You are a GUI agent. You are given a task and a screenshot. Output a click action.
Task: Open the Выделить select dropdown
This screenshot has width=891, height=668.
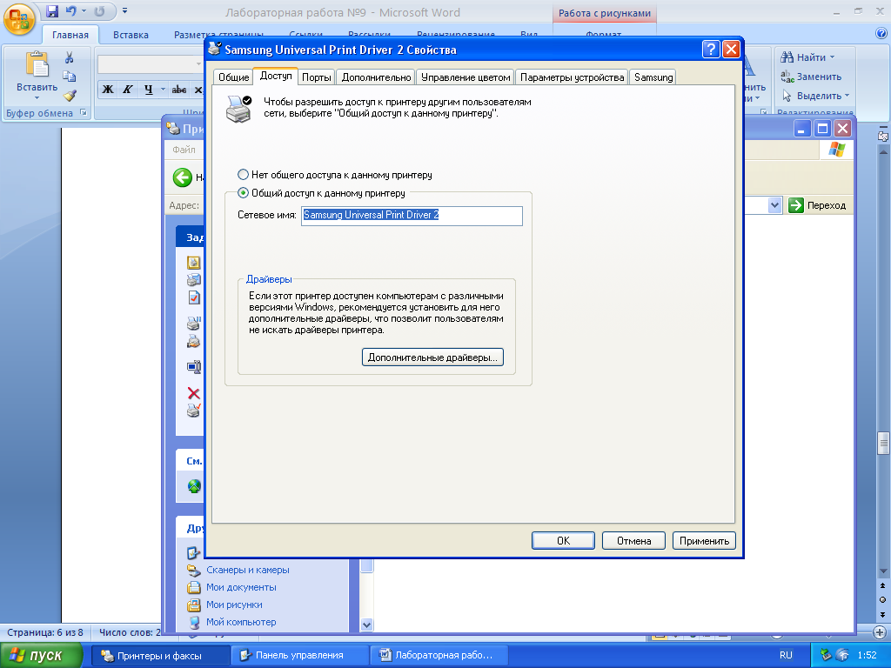(x=815, y=96)
